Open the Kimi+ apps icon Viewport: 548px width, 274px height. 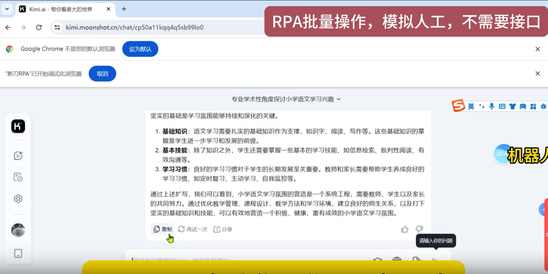coord(18,199)
